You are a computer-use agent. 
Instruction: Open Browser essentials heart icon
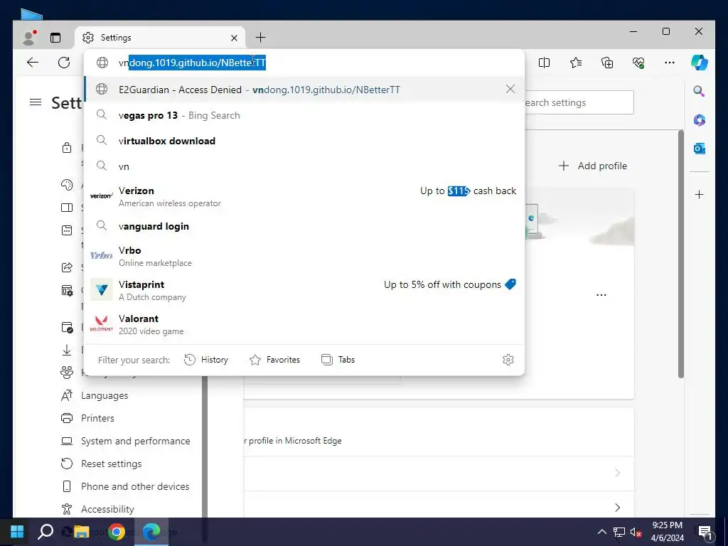coord(638,63)
